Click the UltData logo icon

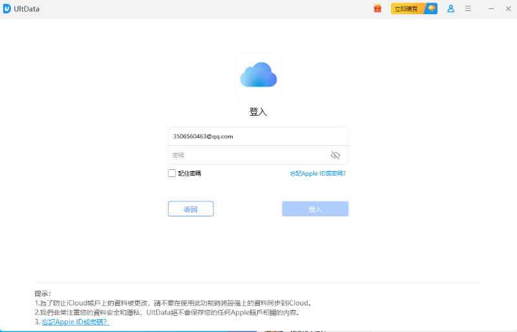click(7, 8)
